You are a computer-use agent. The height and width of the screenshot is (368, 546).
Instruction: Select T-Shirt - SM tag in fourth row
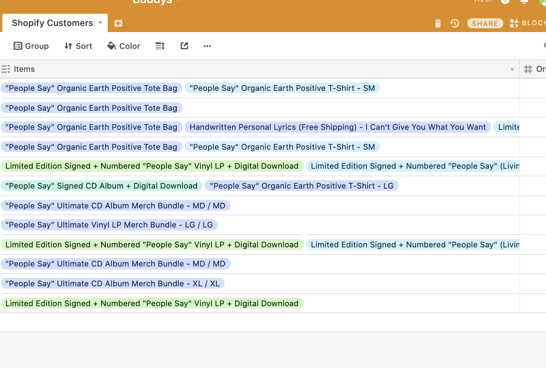pyautogui.click(x=282, y=147)
